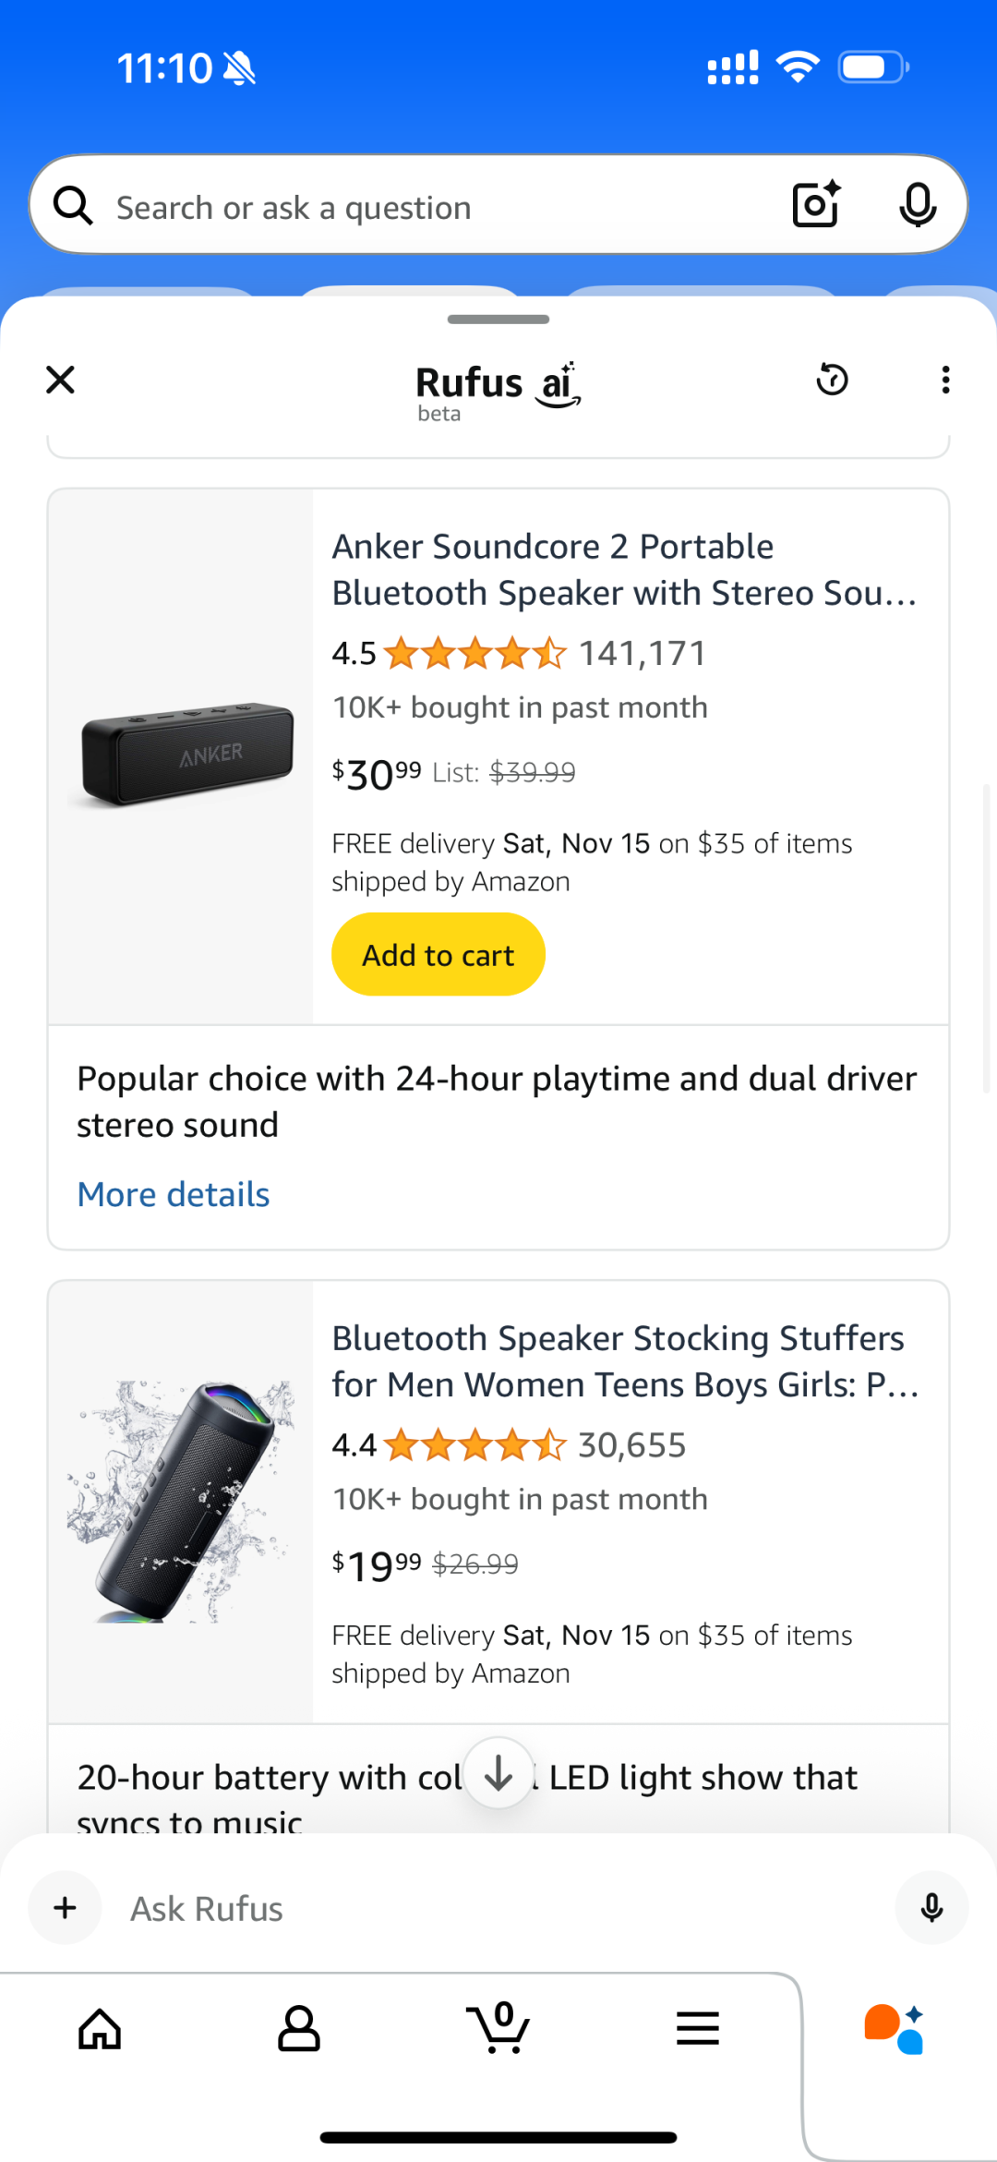Viewport: 997px width, 2162px height.
Task: Open the account profile tab
Action: click(299, 2029)
